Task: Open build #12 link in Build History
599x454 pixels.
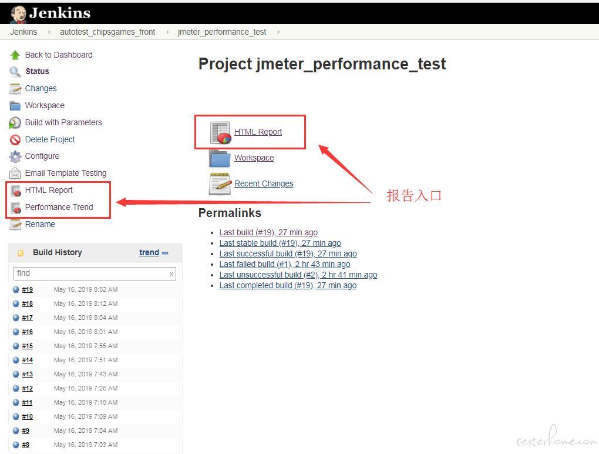Action: (x=28, y=389)
